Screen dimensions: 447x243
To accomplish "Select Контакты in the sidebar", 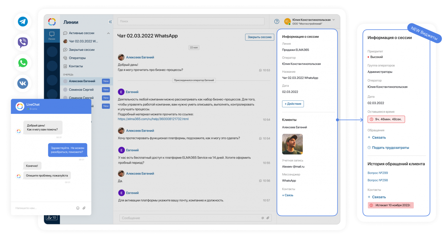I will coord(76,66).
